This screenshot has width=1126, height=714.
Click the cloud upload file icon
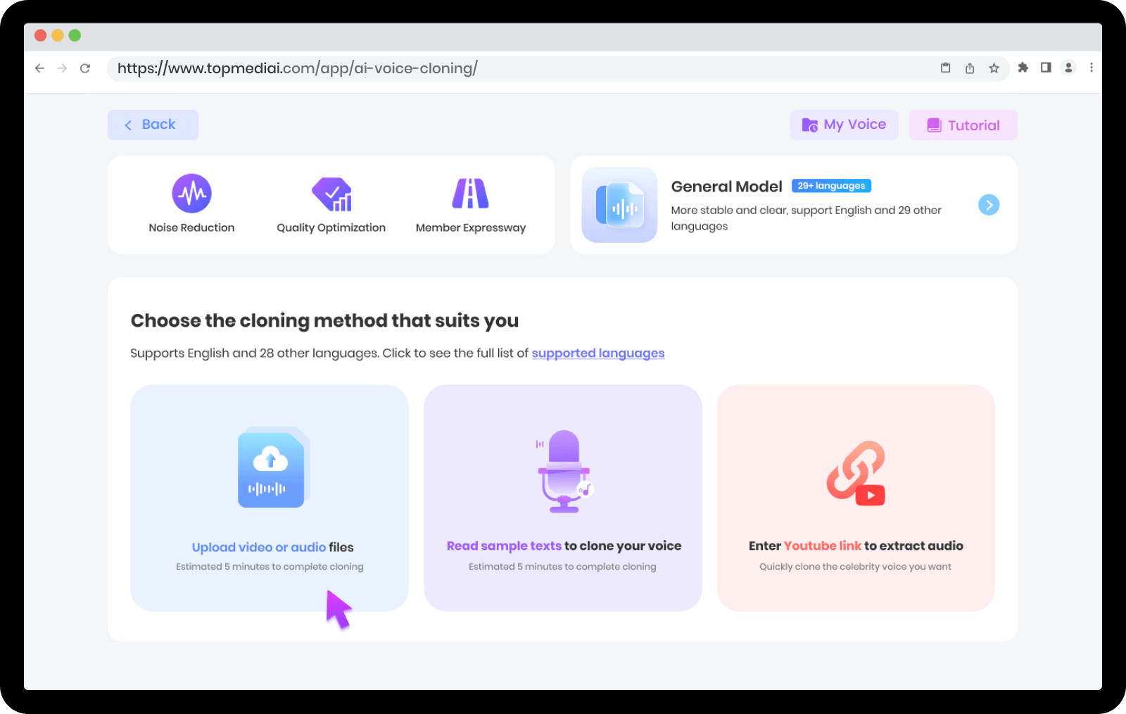(x=273, y=468)
